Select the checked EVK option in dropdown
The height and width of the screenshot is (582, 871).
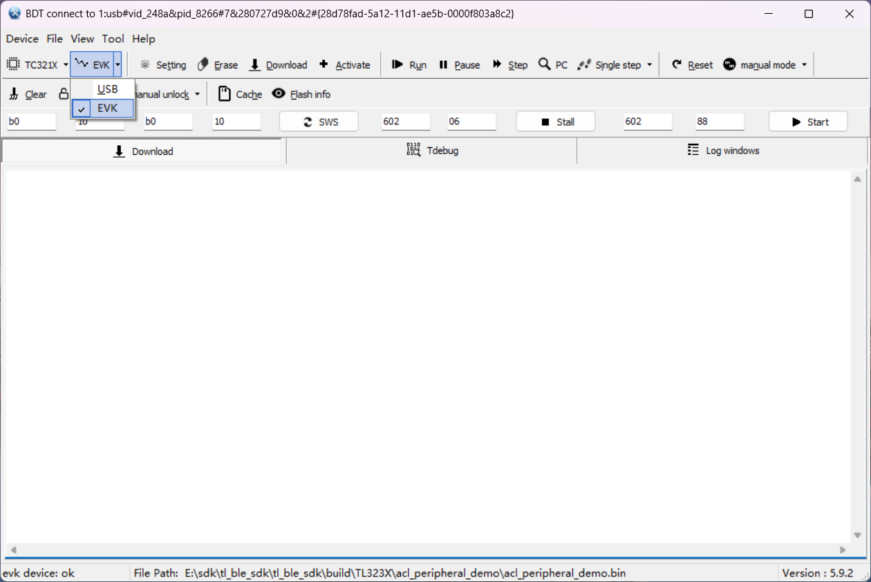pyautogui.click(x=103, y=109)
